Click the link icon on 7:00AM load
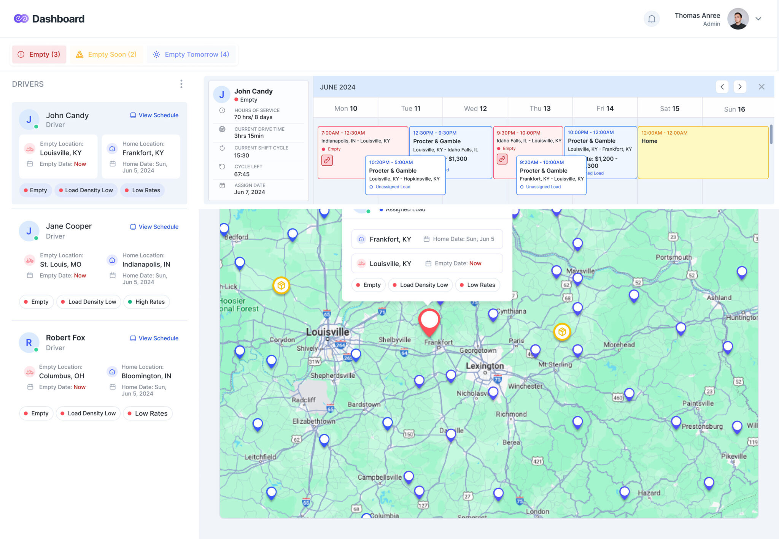 point(327,160)
